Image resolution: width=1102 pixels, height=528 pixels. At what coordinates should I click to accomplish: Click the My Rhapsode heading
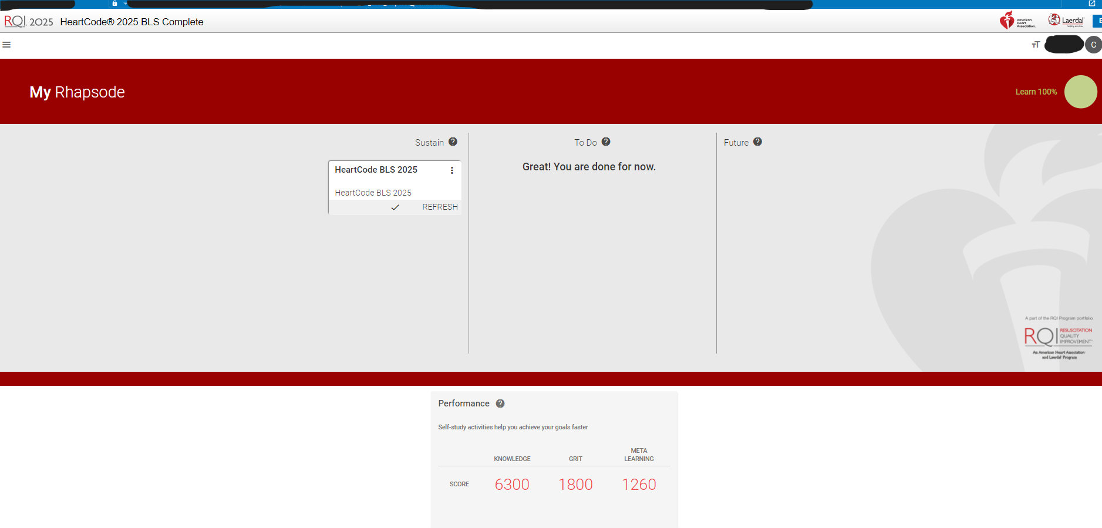(77, 92)
